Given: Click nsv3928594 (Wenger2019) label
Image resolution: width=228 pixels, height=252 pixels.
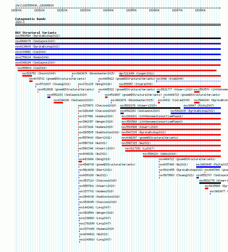Looking at the screenshot, I should pos(96,213).
